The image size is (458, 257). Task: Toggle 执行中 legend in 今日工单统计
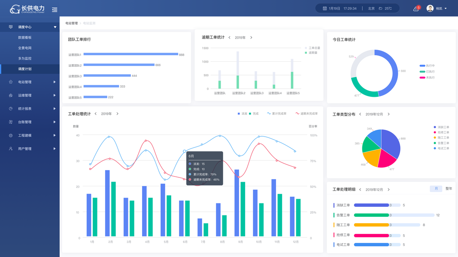coord(427,66)
